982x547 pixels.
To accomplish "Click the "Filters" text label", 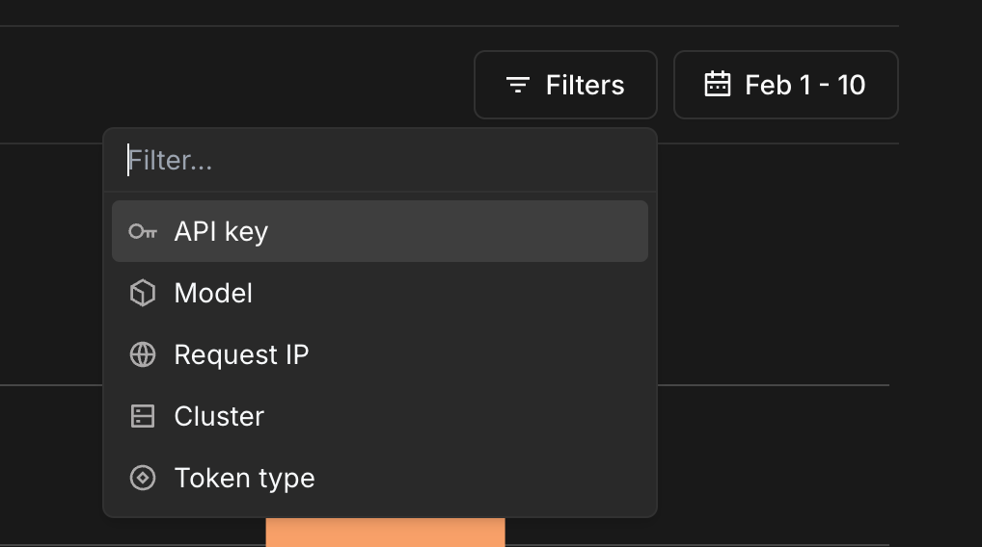I will click(585, 86).
